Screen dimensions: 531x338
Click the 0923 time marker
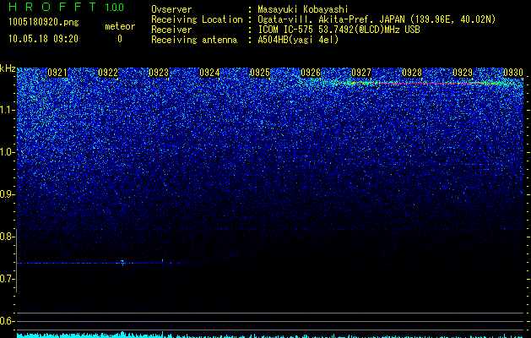[159, 73]
